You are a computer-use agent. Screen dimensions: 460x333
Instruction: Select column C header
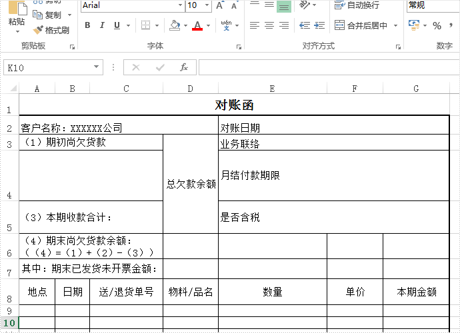click(x=126, y=88)
